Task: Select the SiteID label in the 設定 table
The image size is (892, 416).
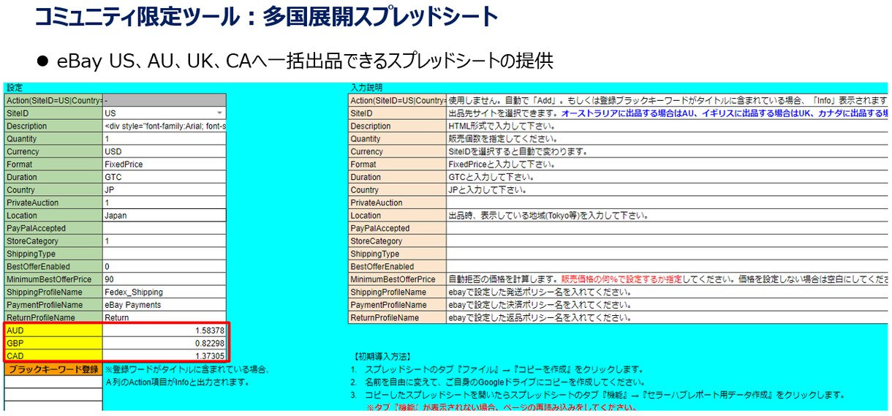Action: coord(53,113)
